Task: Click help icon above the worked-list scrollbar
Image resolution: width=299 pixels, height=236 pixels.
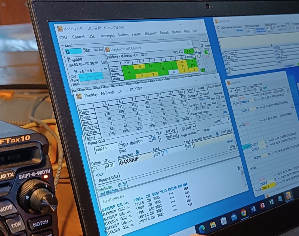Action: pos(238,168)
